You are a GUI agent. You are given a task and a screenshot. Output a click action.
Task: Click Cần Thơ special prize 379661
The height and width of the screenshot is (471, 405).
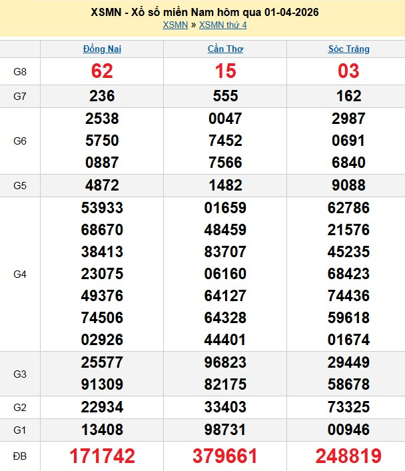(225, 456)
